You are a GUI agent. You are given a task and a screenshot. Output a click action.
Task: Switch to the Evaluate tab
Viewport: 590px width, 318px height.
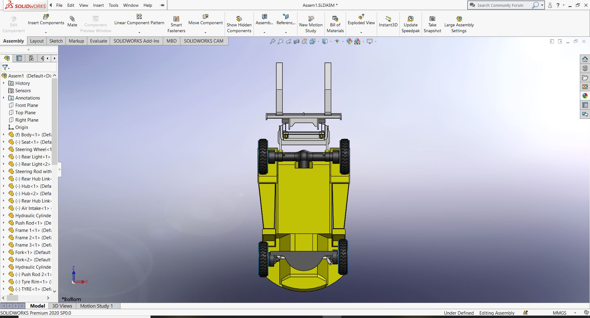pyautogui.click(x=98, y=41)
